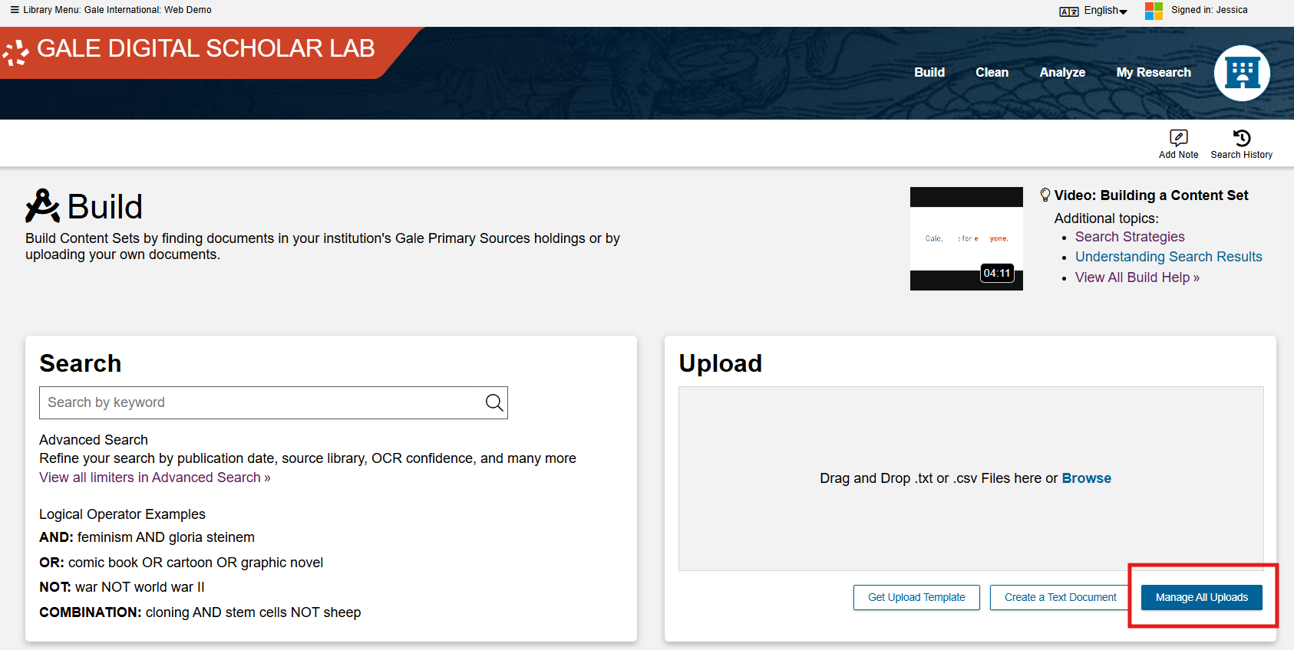Open the English language dropdown
The image size is (1294, 650).
tap(1105, 11)
